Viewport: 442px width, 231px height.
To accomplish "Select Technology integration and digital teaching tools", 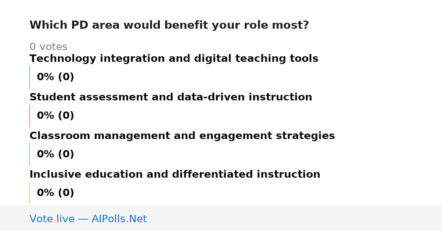I will pyautogui.click(x=174, y=58).
